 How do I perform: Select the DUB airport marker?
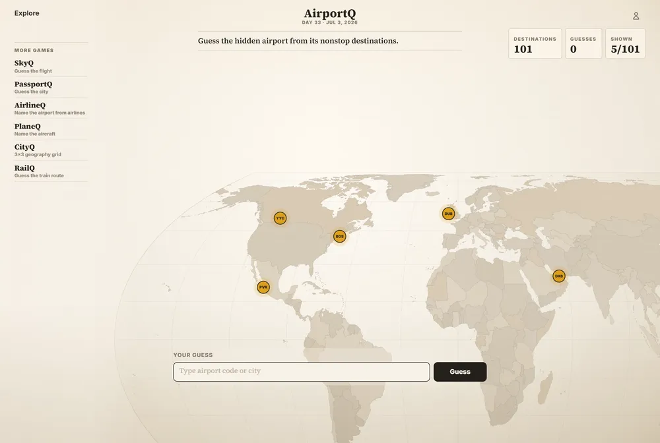tap(448, 214)
